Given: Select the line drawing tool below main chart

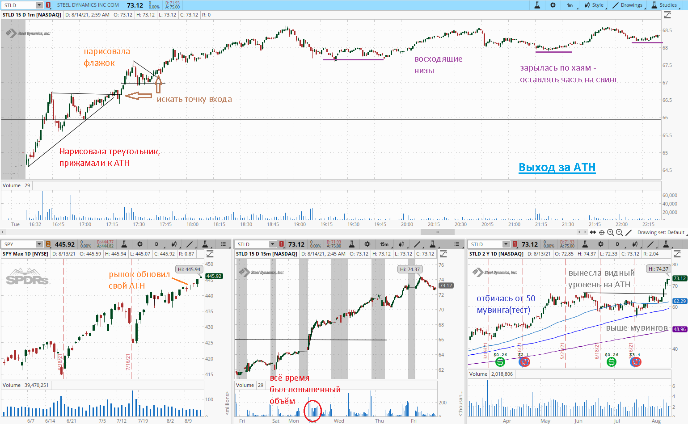Looking at the screenshot, I should [629, 232].
